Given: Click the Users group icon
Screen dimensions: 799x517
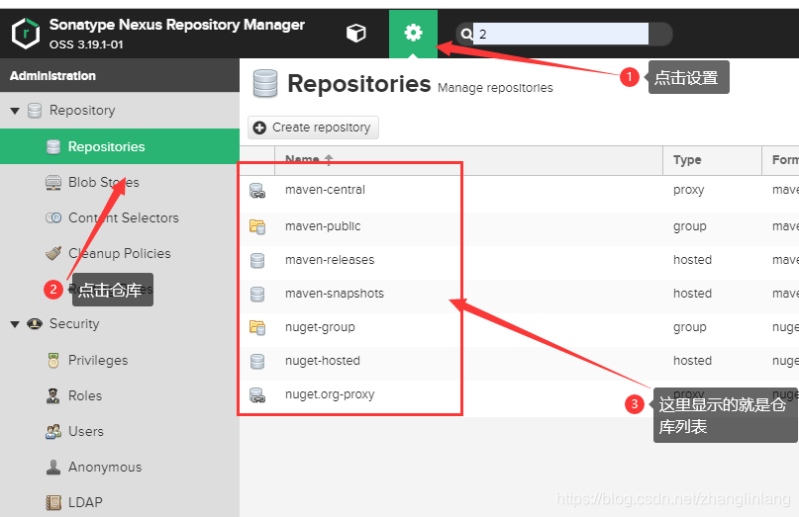Looking at the screenshot, I should (x=53, y=432).
